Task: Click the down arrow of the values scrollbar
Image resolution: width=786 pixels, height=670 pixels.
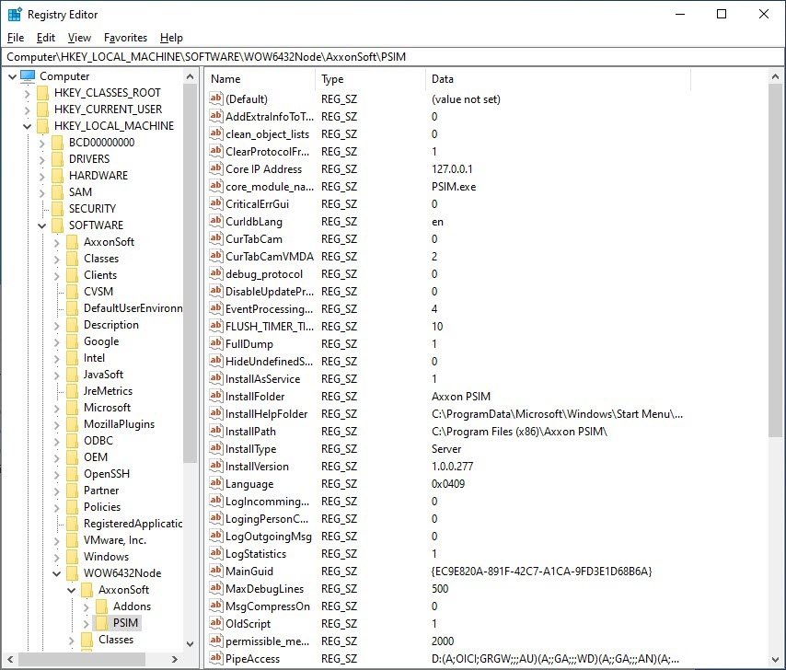Action: 777,660
